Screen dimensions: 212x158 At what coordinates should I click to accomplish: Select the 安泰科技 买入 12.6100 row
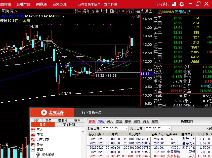click(x=150, y=156)
